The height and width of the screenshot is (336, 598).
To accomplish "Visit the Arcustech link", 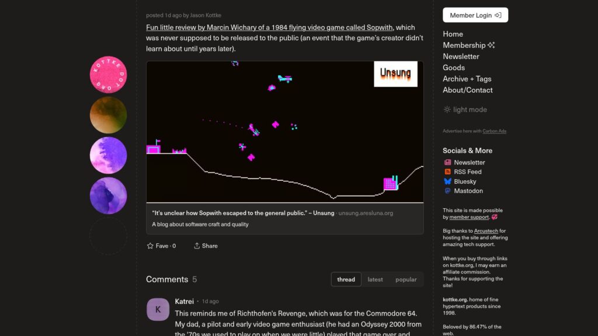I will tap(486, 231).
